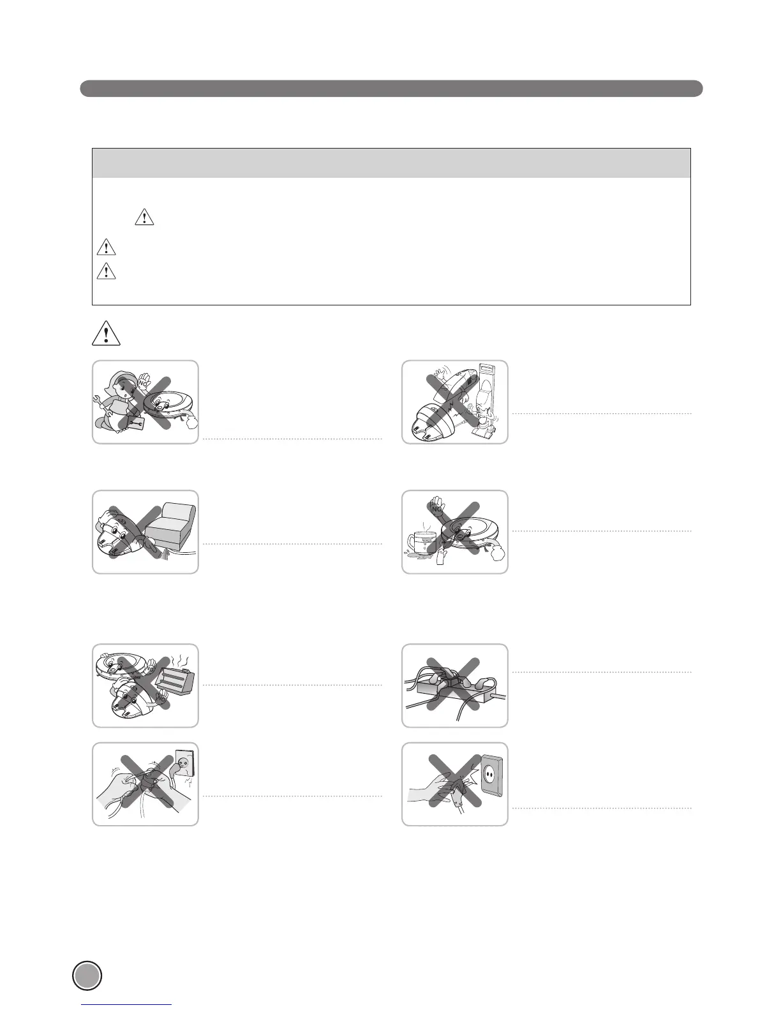781x1010 pixels.
Task: Select the spilled mug beside robot illustration
Action: (455, 532)
